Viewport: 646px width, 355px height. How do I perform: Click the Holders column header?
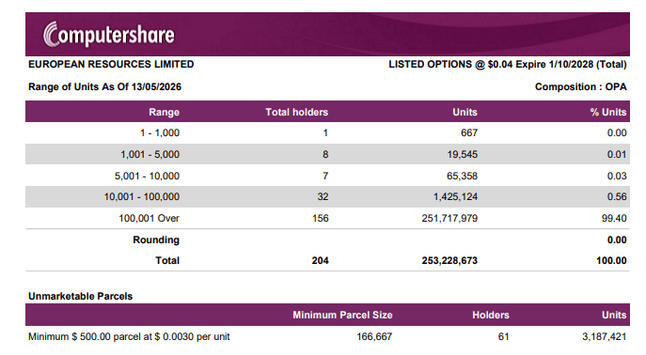491,316
